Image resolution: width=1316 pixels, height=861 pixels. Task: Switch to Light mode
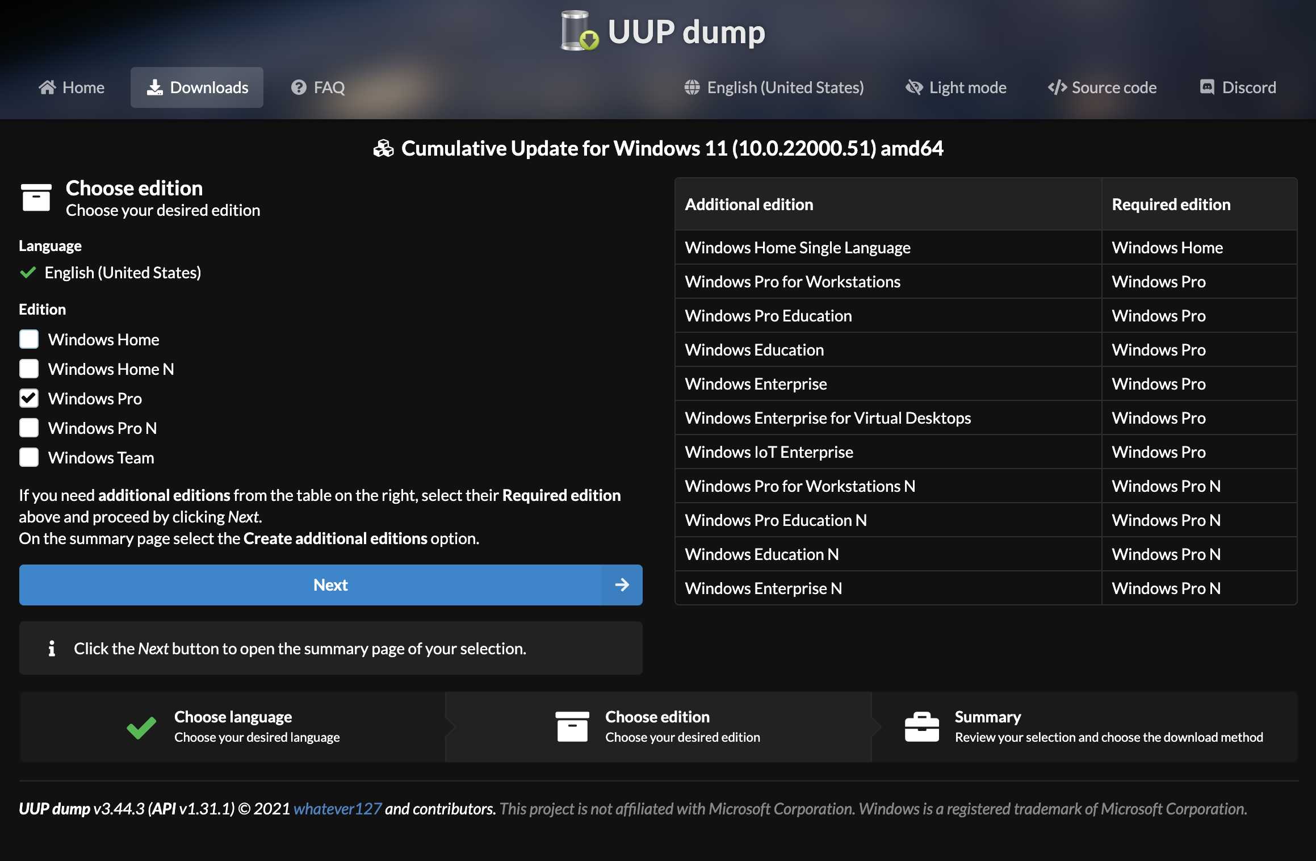[x=955, y=87]
